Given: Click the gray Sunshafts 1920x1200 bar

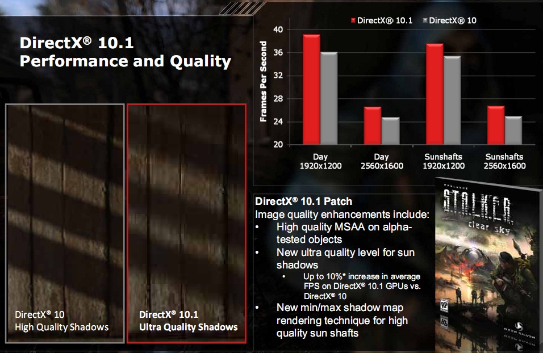Looking at the screenshot, I should point(452,100).
